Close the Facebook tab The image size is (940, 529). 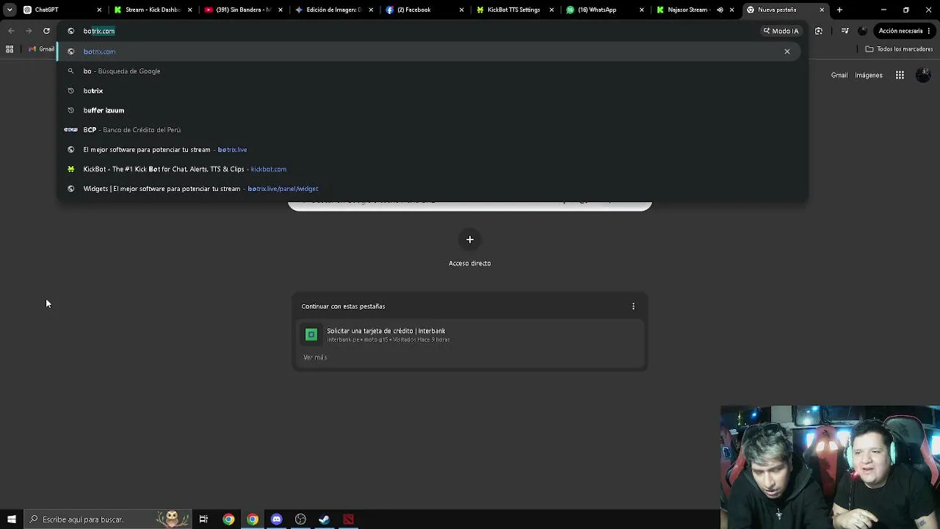pyautogui.click(x=461, y=10)
